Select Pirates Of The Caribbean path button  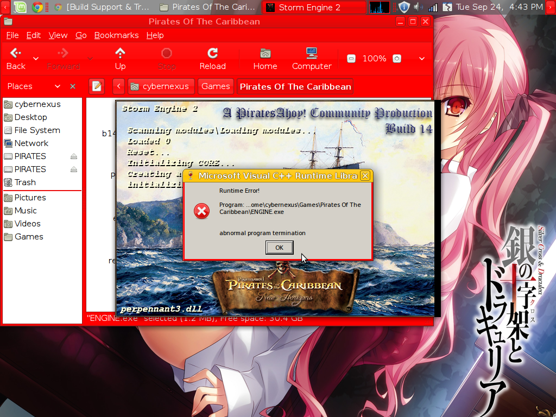click(295, 86)
